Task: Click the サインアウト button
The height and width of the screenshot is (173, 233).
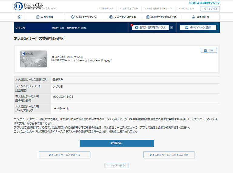Action: pyautogui.click(x=210, y=9)
